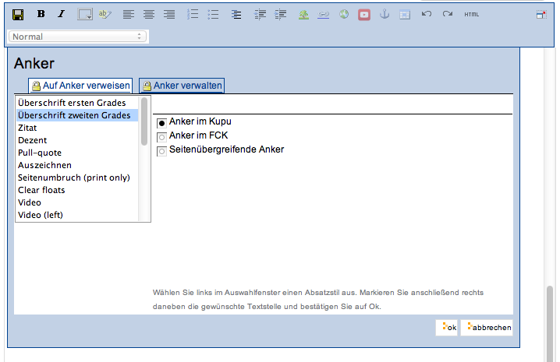Image resolution: width=560 pixels, height=362 pixels.
Task: Switch to HTML source view
Action: [471, 14]
